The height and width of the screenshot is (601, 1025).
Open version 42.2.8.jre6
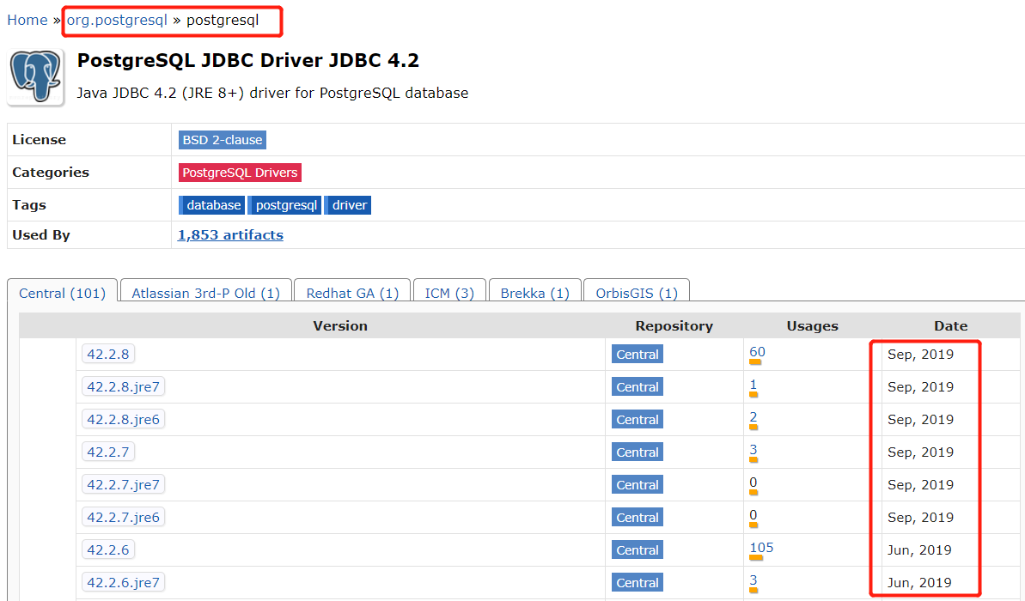(123, 419)
